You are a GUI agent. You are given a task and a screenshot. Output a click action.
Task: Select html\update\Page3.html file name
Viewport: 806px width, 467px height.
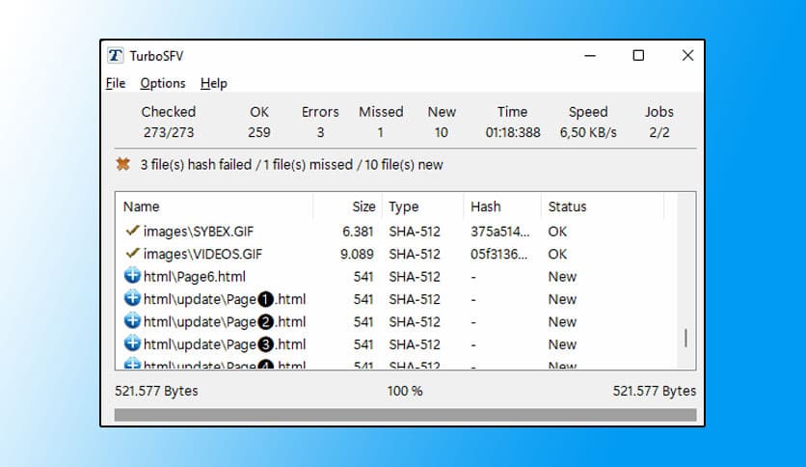pos(225,344)
